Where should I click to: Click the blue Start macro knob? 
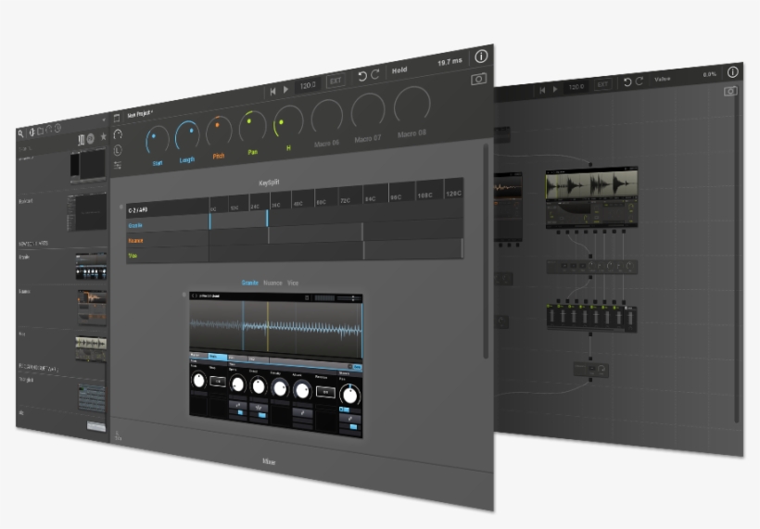tap(158, 142)
